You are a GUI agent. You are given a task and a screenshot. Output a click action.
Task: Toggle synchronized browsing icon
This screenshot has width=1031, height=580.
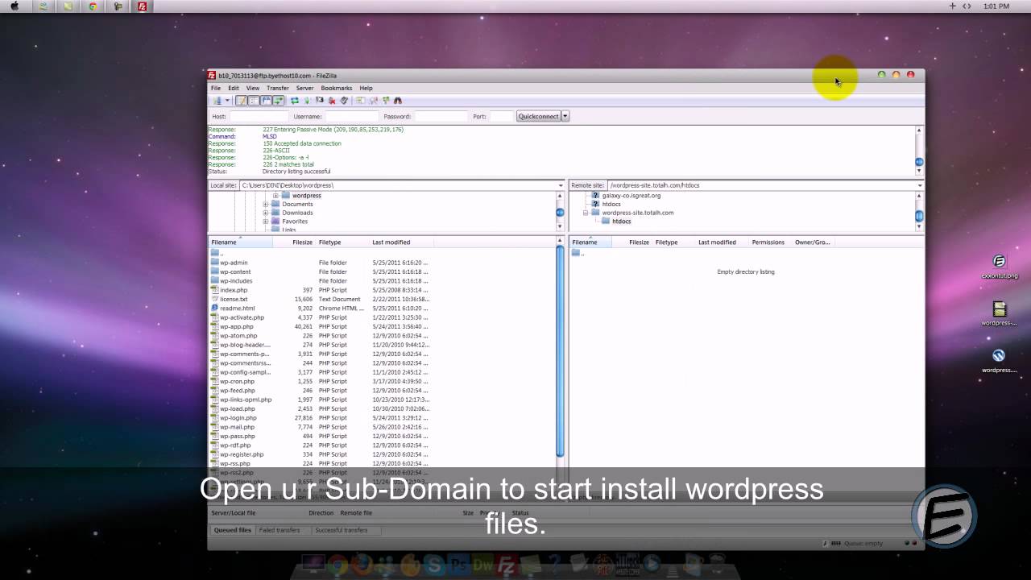pos(385,101)
